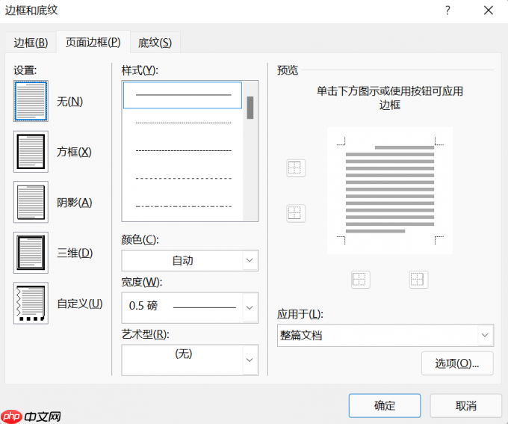Image resolution: width=508 pixels, height=424 pixels.
Task: Confirm with the 确定 button
Action: pos(385,405)
